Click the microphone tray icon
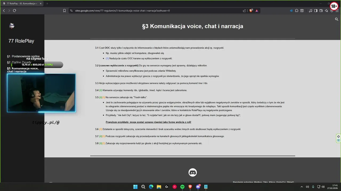Image resolution: width=341 pixels, height=191 pixels. click(x=313, y=187)
